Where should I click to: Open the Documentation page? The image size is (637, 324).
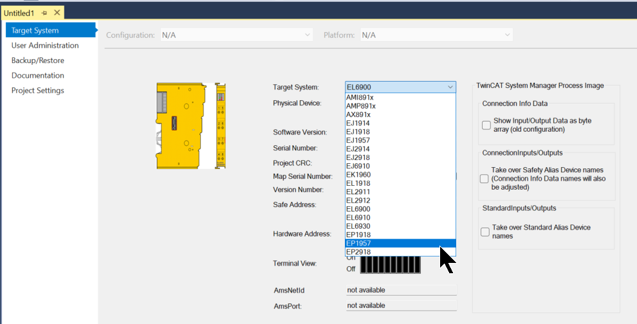(38, 75)
